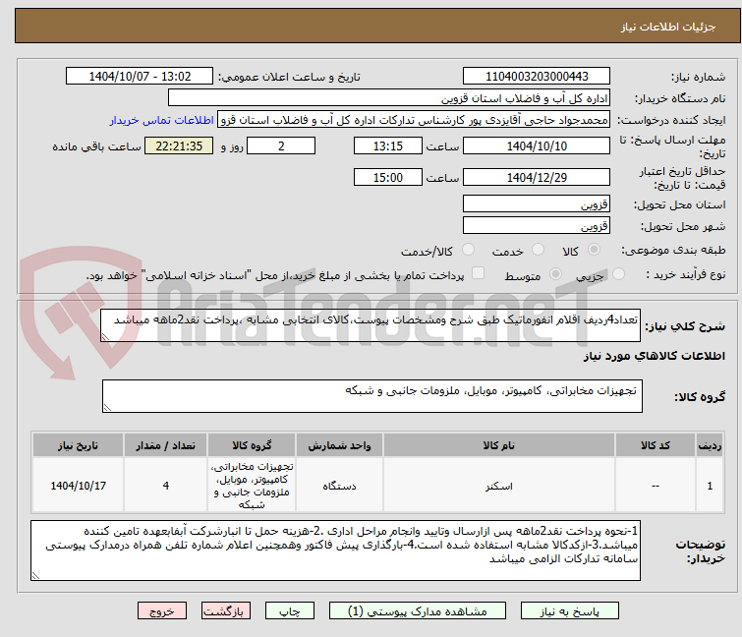This screenshot has height=637, width=742.
Task: Click the اسکنر item row in table
Action: click(506, 486)
